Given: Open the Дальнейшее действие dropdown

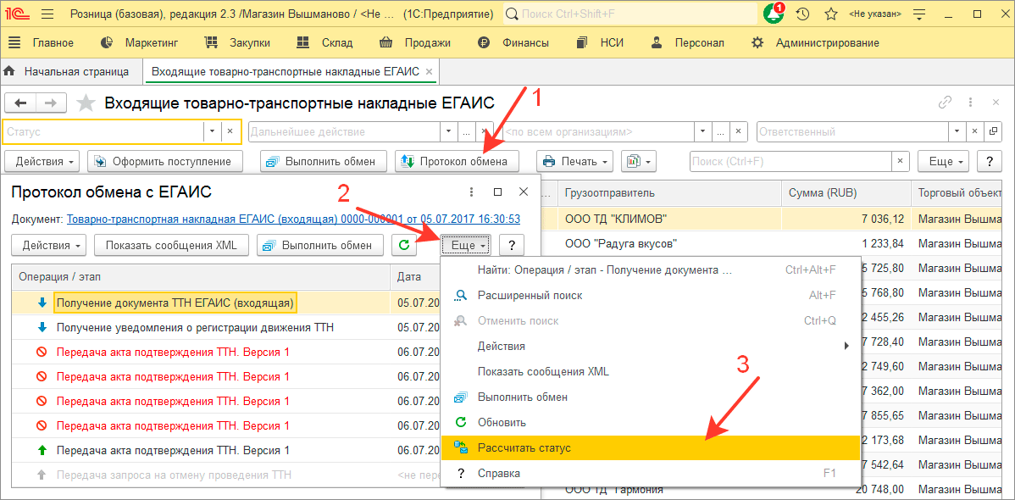Looking at the screenshot, I should (x=449, y=131).
